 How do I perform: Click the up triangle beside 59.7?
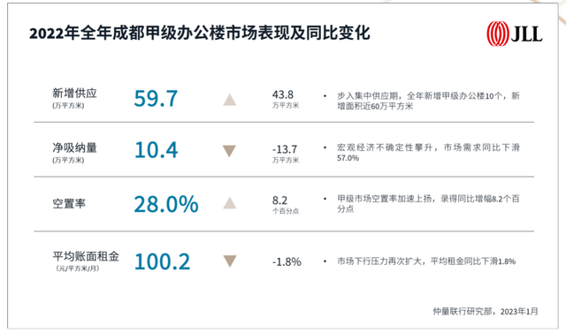pos(230,100)
